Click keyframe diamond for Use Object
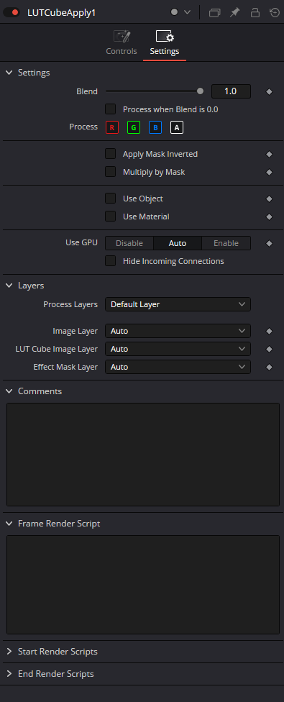Screen dimensions: 284x702 (x=269, y=199)
